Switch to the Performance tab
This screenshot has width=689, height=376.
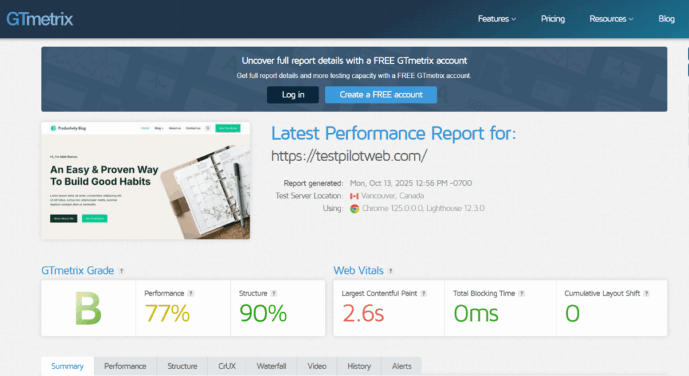(125, 367)
